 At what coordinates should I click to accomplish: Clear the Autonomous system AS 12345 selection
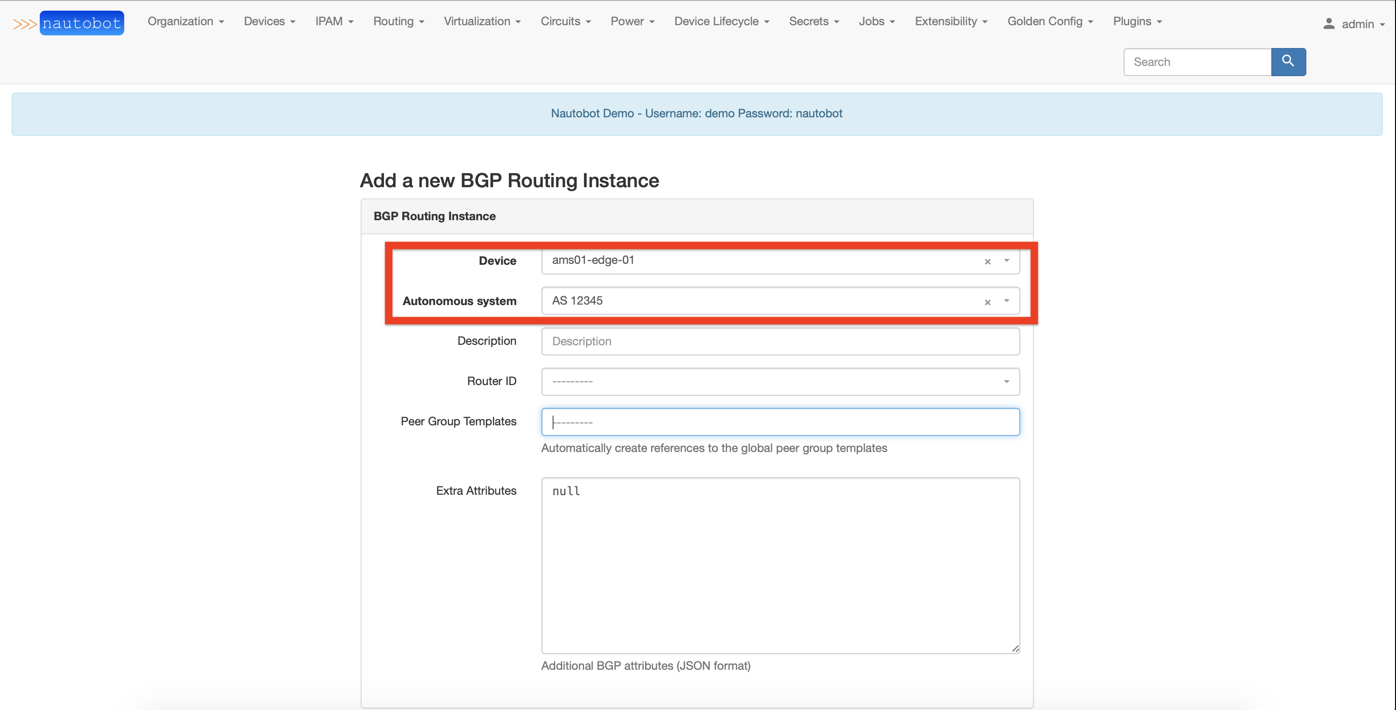point(987,302)
